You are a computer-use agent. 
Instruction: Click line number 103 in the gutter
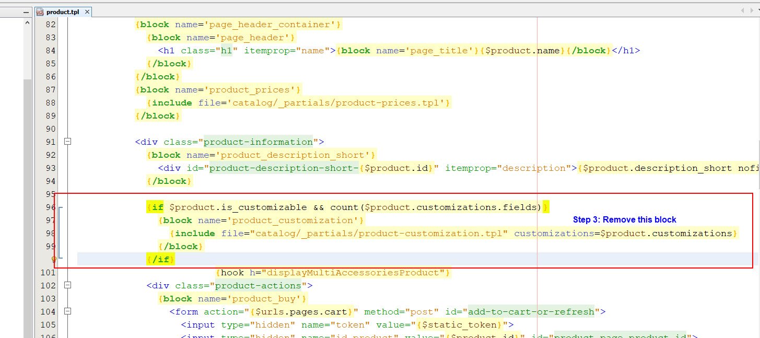click(48, 299)
